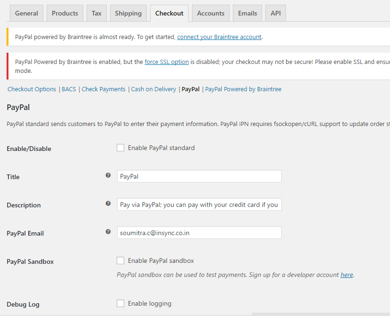Screen dimensions: 390x316
Task: Click the Enable/Disable row label
Action: click(29, 149)
